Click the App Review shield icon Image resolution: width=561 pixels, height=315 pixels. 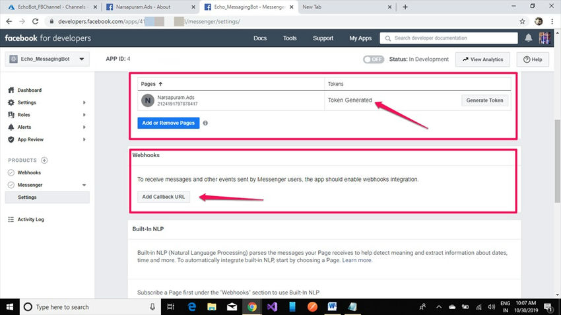[11, 139]
